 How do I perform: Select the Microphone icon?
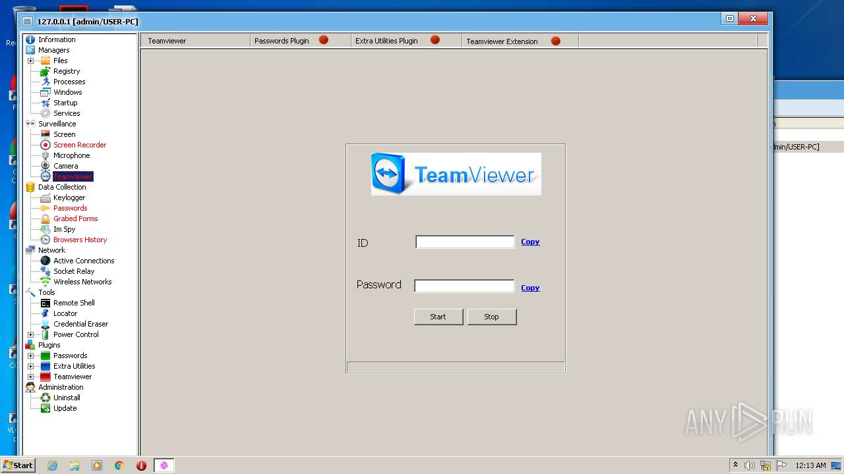point(45,155)
